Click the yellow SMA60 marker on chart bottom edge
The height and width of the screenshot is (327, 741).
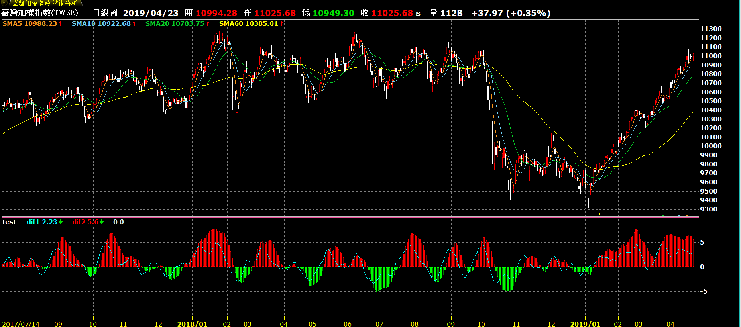[599, 215]
